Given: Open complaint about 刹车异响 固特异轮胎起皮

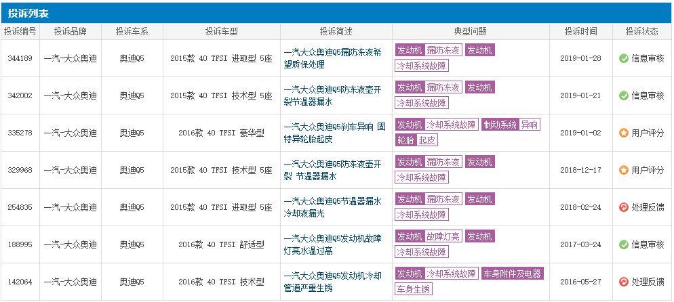Looking at the screenshot, I should click(334, 133).
